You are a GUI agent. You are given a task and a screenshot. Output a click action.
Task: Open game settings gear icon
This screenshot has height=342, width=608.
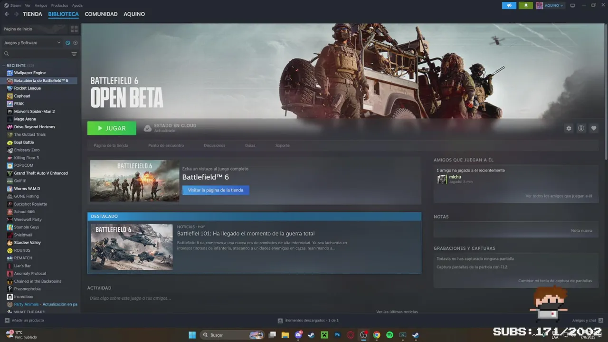(x=569, y=128)
